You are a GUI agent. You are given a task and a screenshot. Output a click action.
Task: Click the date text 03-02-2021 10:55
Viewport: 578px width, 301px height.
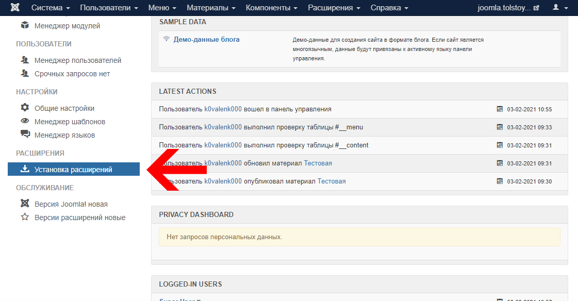(x=530, y=109)
